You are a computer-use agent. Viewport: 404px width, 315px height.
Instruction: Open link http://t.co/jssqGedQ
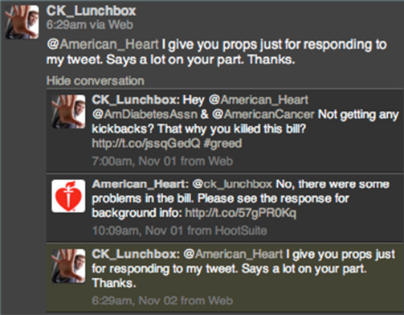coord(146,144)
